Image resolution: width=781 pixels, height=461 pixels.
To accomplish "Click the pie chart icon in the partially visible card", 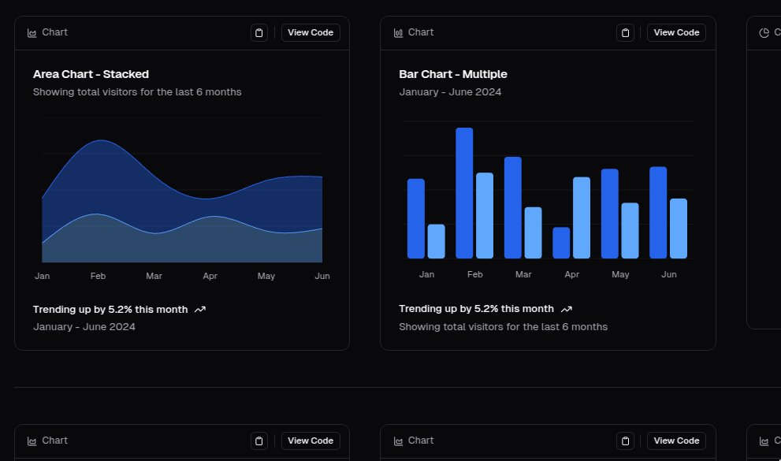I will pyautogui.click(x=764, y=33).
